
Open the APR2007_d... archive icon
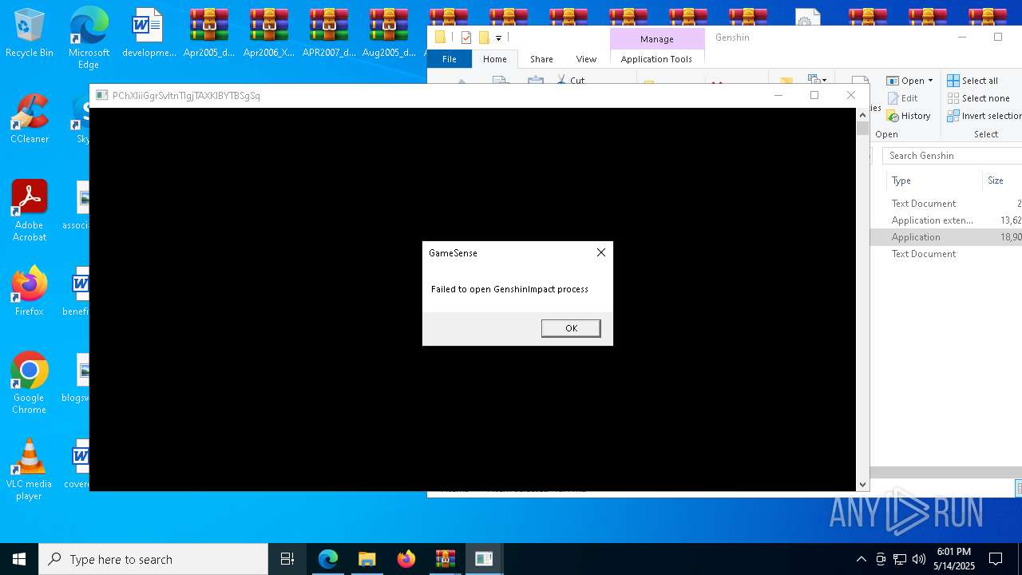[x=329, y=34]
